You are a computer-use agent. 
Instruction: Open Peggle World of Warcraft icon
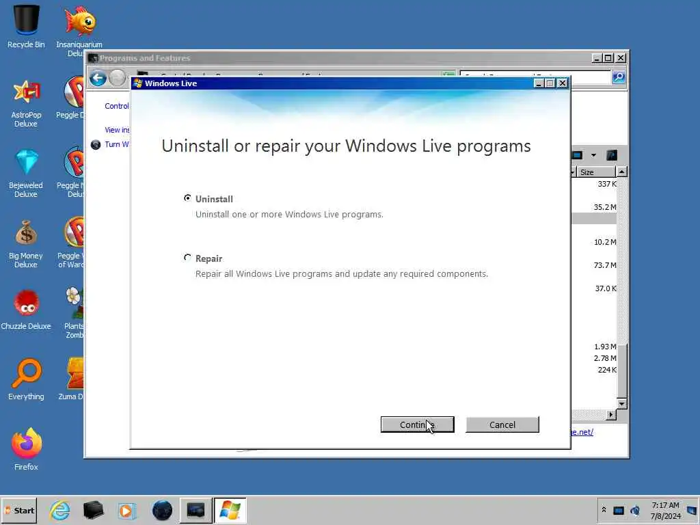tap(71, 243)
